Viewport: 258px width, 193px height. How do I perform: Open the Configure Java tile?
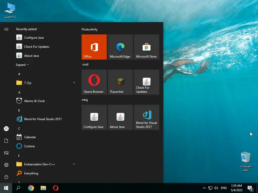click(94, 117)
